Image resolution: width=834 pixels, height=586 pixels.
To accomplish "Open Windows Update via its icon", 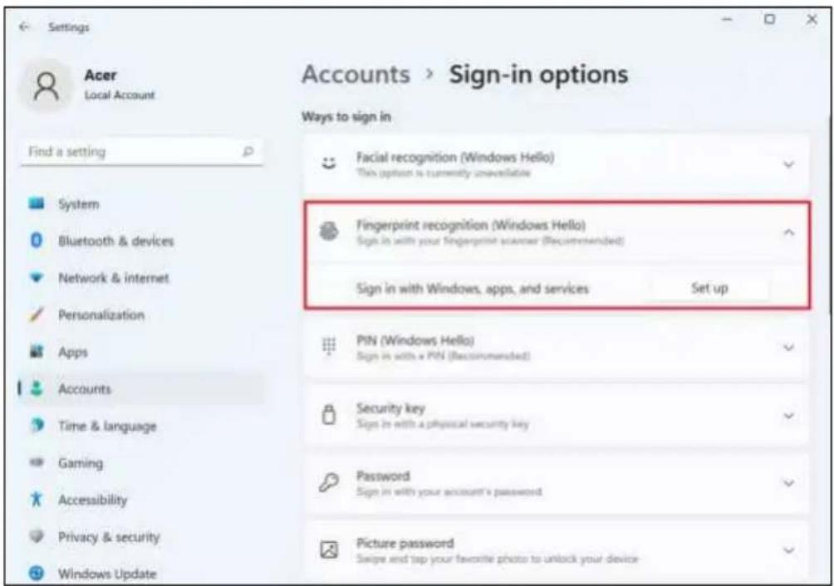I will click(37, 574).
